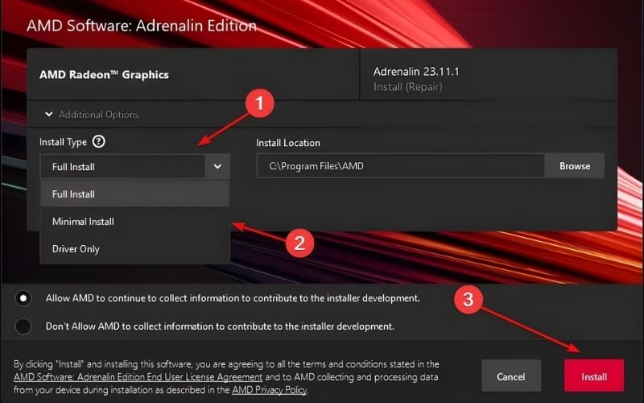Screen dimensions: 644x403
Task: Click the red annotation circle numbered 1
Action: pyautogui.click(x=259, y=103)
